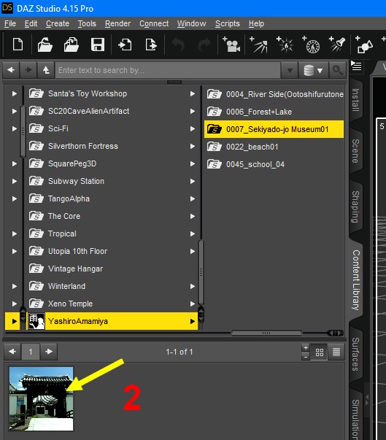Click the Merge Scene folder icon
Screen dimensions: 386x440
(72, 45)
